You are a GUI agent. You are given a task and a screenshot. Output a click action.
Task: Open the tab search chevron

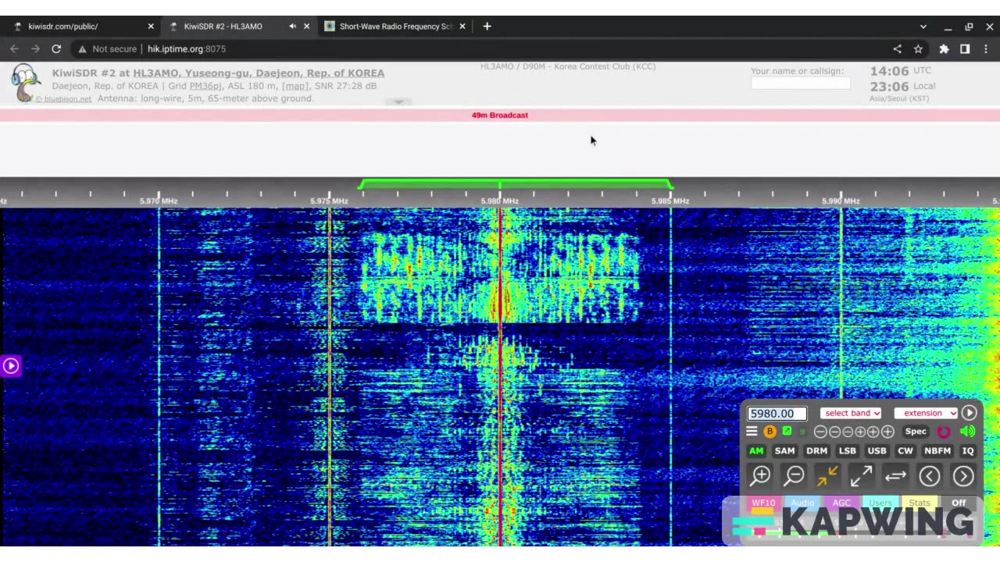pos(923,27)
